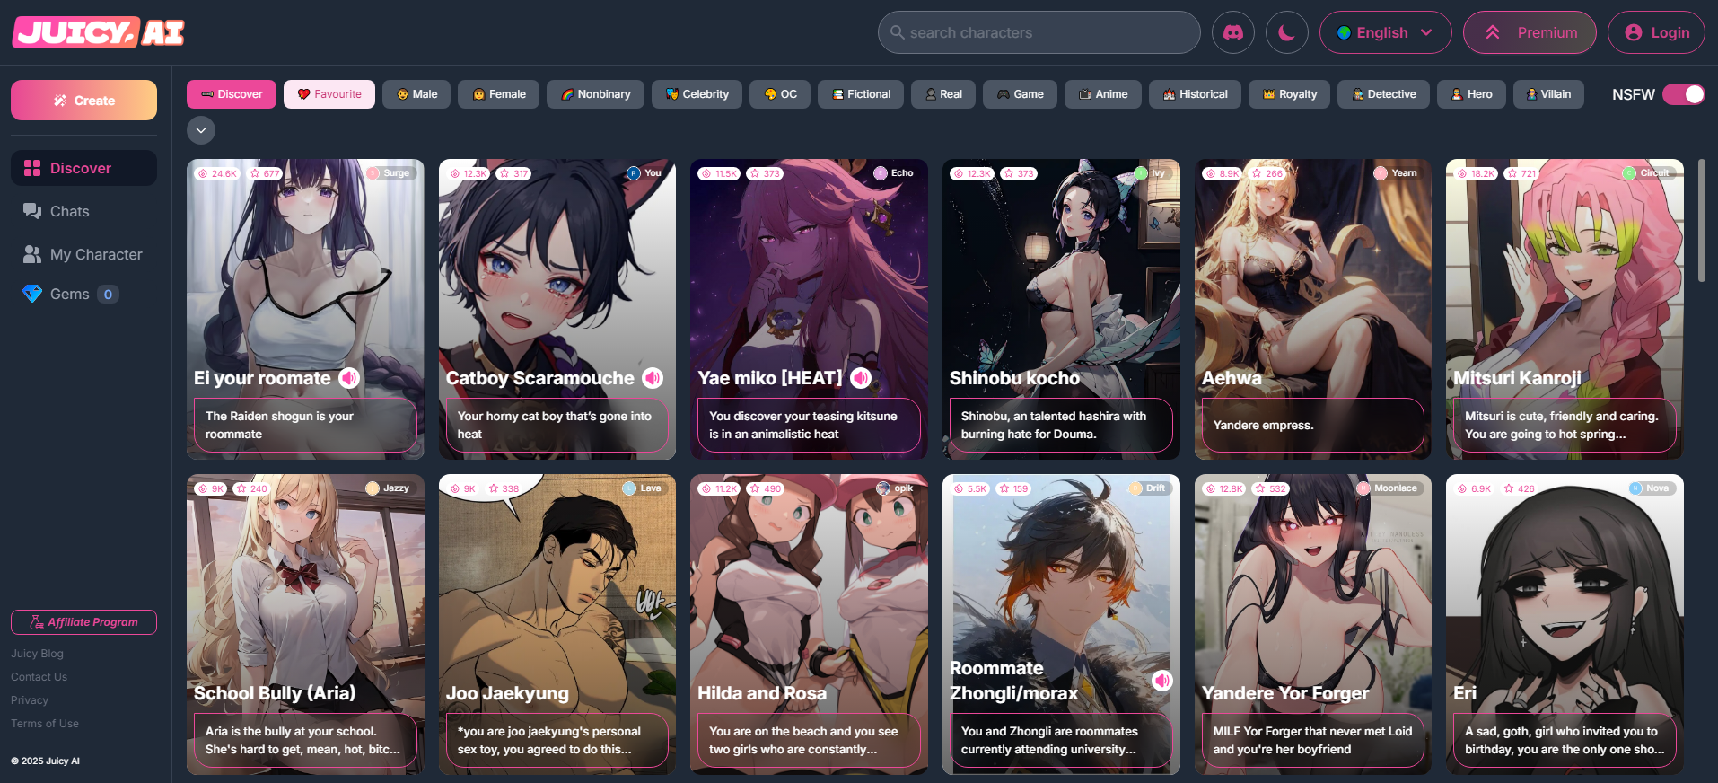Select the Discover filter tab
This screenshot has width=1718, height=783.
232,94
